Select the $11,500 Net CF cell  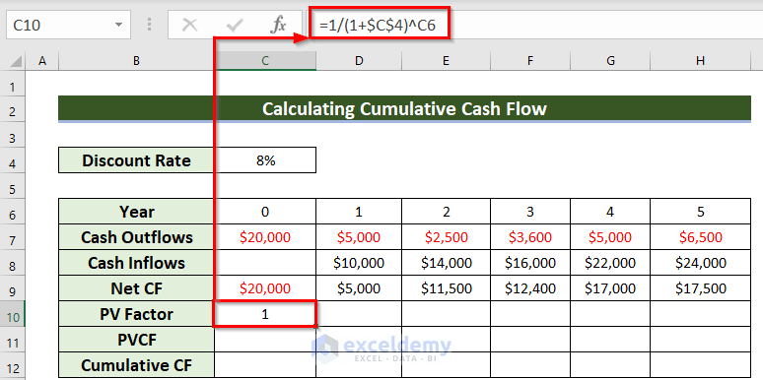[x=446, y=288]
